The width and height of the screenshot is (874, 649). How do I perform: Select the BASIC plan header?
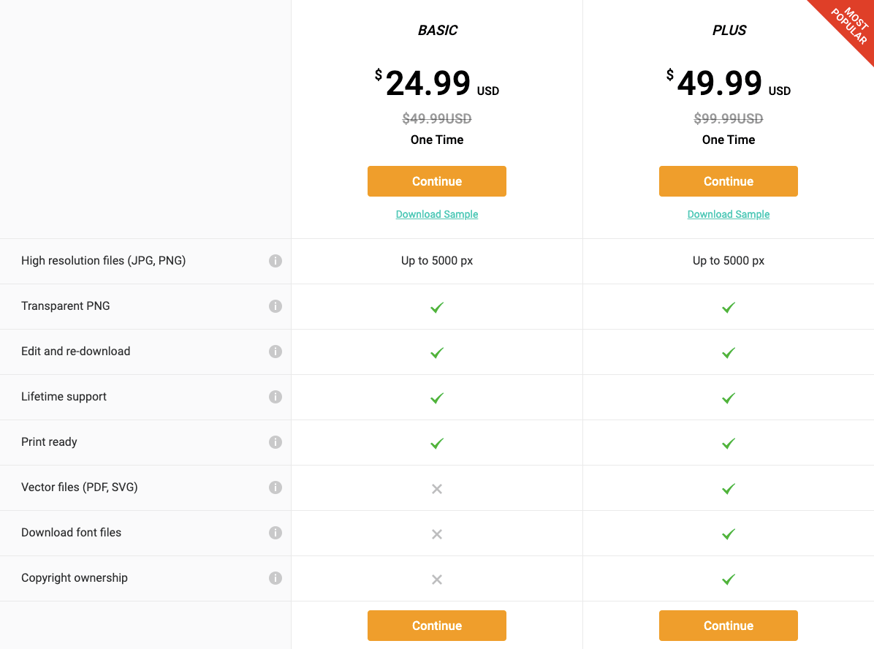coord(437,31)
